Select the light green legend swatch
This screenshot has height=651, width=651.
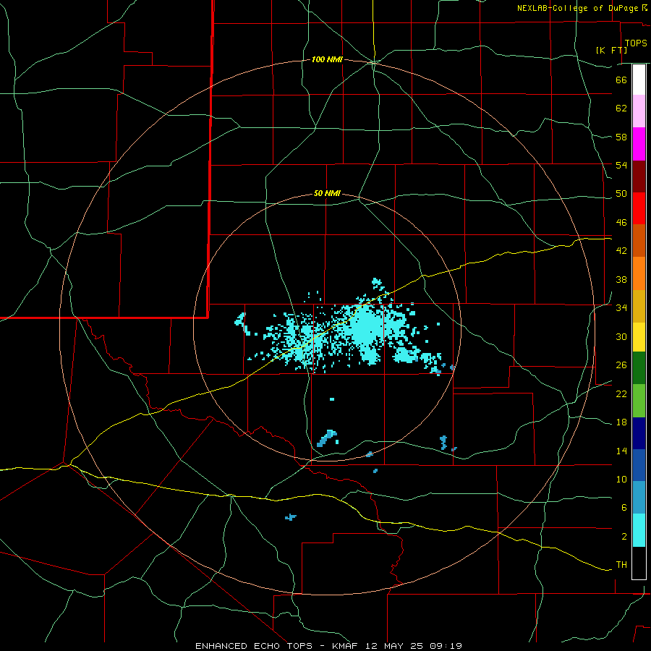tap(639, 401)
